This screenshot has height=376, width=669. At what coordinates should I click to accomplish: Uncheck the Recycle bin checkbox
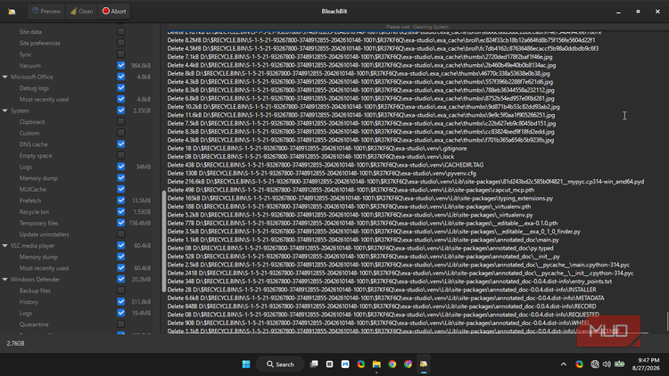click(x=121, y=211)
